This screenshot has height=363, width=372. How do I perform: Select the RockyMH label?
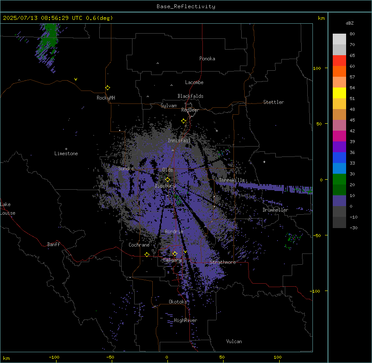(106, 98)
